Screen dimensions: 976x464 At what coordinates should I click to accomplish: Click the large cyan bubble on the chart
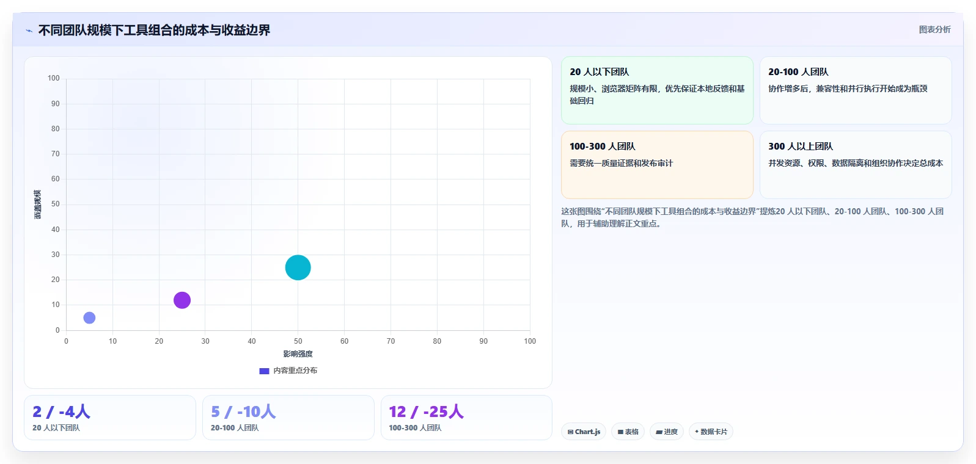click(x=298, y=267)
